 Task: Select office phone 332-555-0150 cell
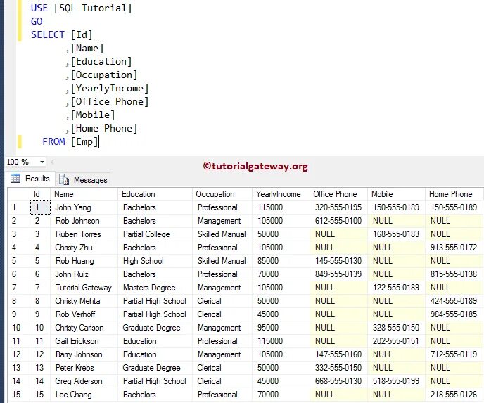(x=338, y=368)
